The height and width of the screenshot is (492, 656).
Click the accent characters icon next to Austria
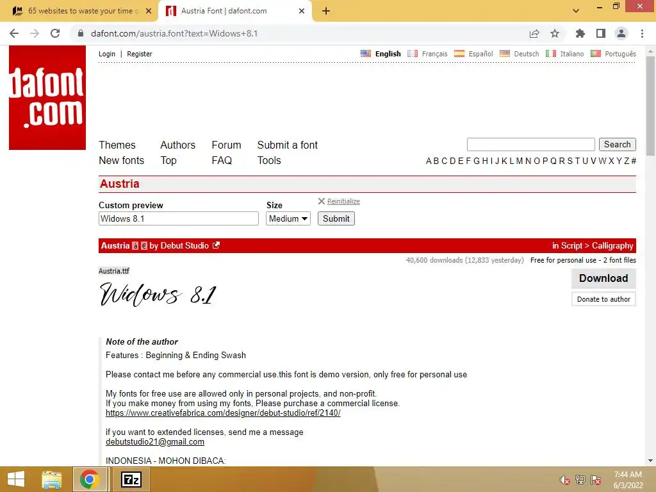pyautogui.click(x=135, y=245)
